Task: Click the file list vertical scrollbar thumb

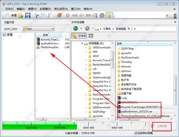Action: click(x=175, y=90)
